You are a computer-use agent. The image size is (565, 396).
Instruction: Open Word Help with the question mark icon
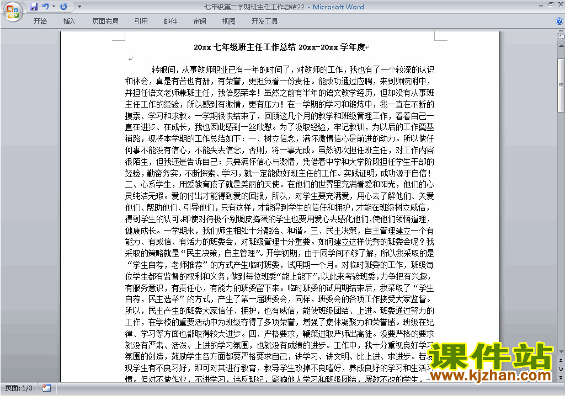coord(559,21)
